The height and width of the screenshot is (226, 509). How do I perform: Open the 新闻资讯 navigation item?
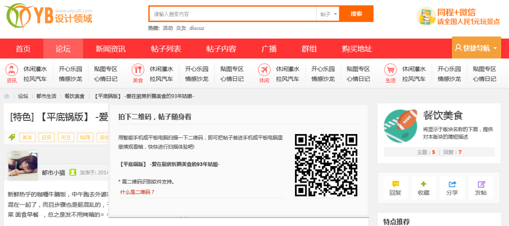click(111, 49)
